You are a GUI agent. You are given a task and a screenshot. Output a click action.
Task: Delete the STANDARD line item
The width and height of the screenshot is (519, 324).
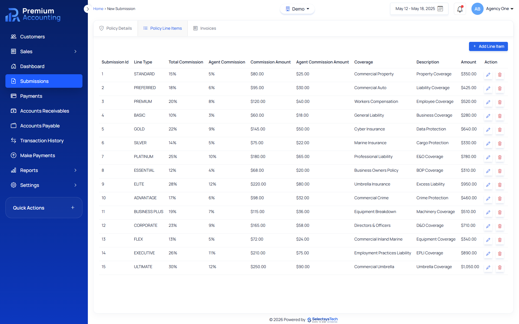(500, 75)
